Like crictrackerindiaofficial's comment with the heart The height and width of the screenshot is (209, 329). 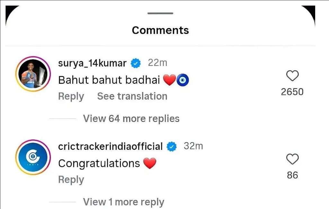[292, 159]
